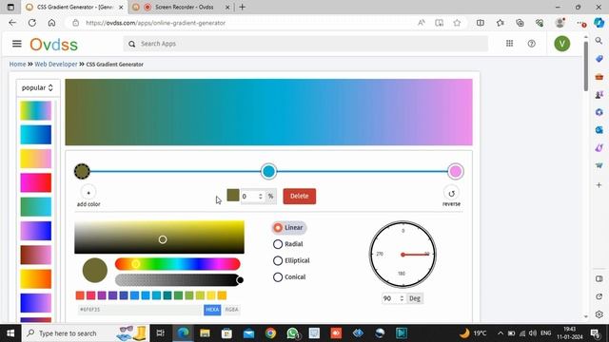Select the magenta-to-red preset thumbnail
This screenshot has width=609, height=342.
tap(36, 182)
